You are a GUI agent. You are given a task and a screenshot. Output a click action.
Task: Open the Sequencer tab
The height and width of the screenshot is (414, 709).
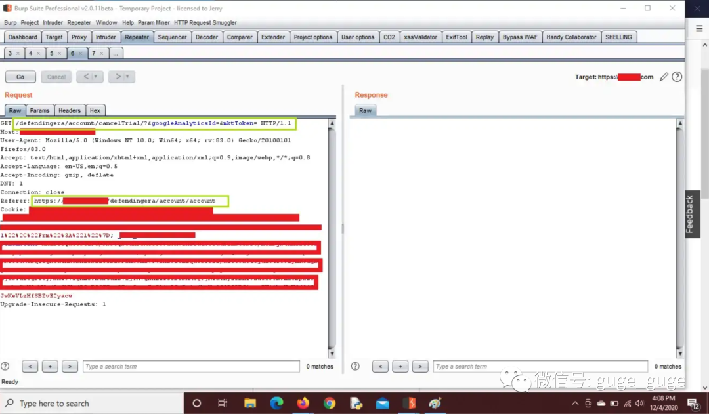point(172,37)
